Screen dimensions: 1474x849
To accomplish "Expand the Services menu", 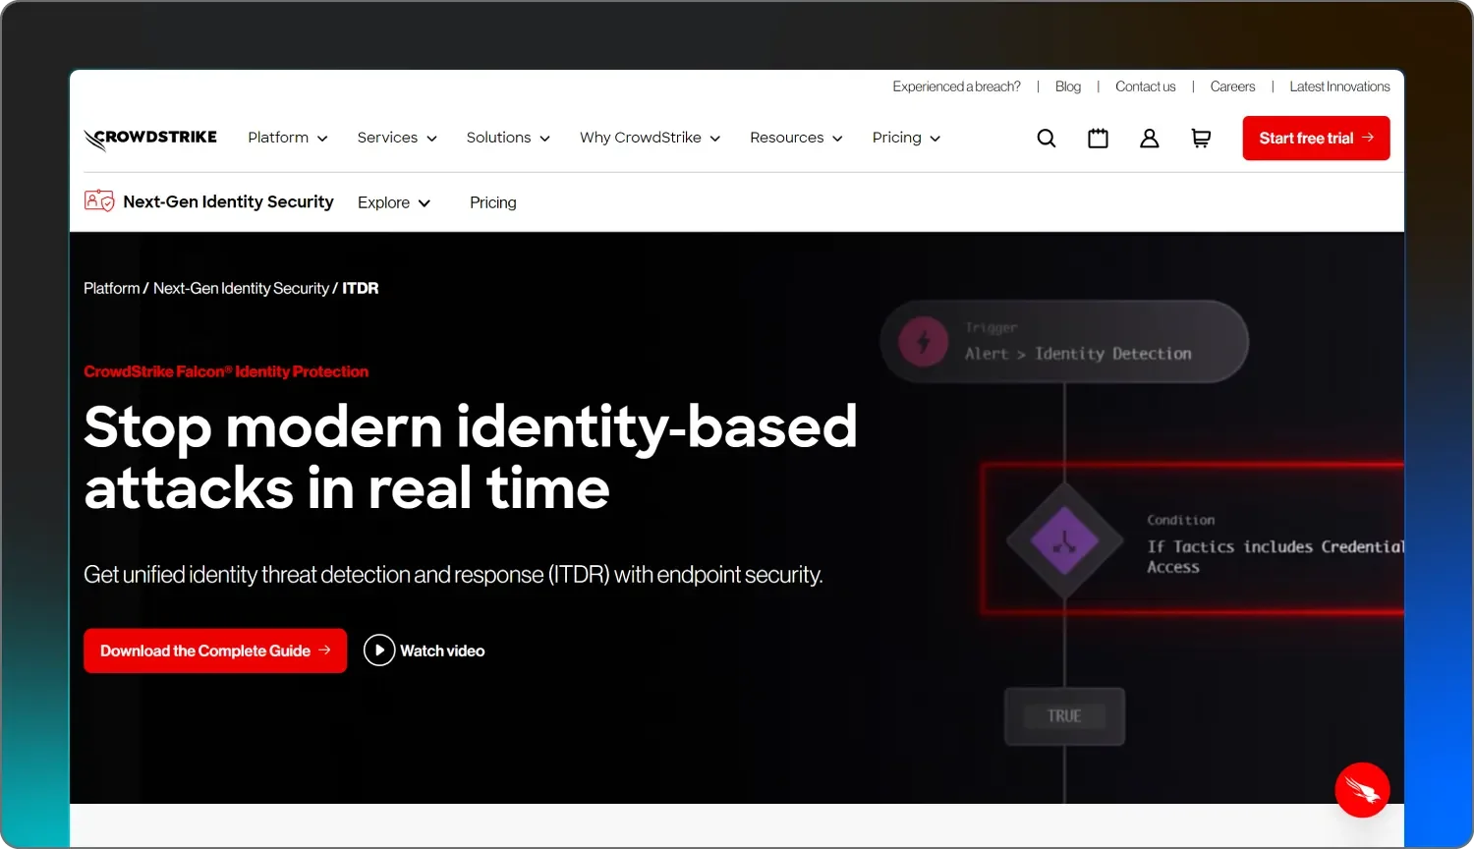I will pyautogui.click(x=397, y=138).
